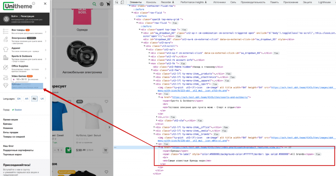Add blue T-shirt to cart button
Viewport: 336px width, 176px height.
(x=69, y=150)
